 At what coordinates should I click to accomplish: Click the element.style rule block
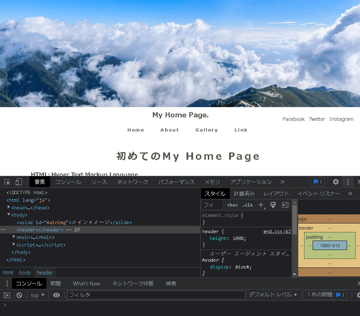click(246, 219)
